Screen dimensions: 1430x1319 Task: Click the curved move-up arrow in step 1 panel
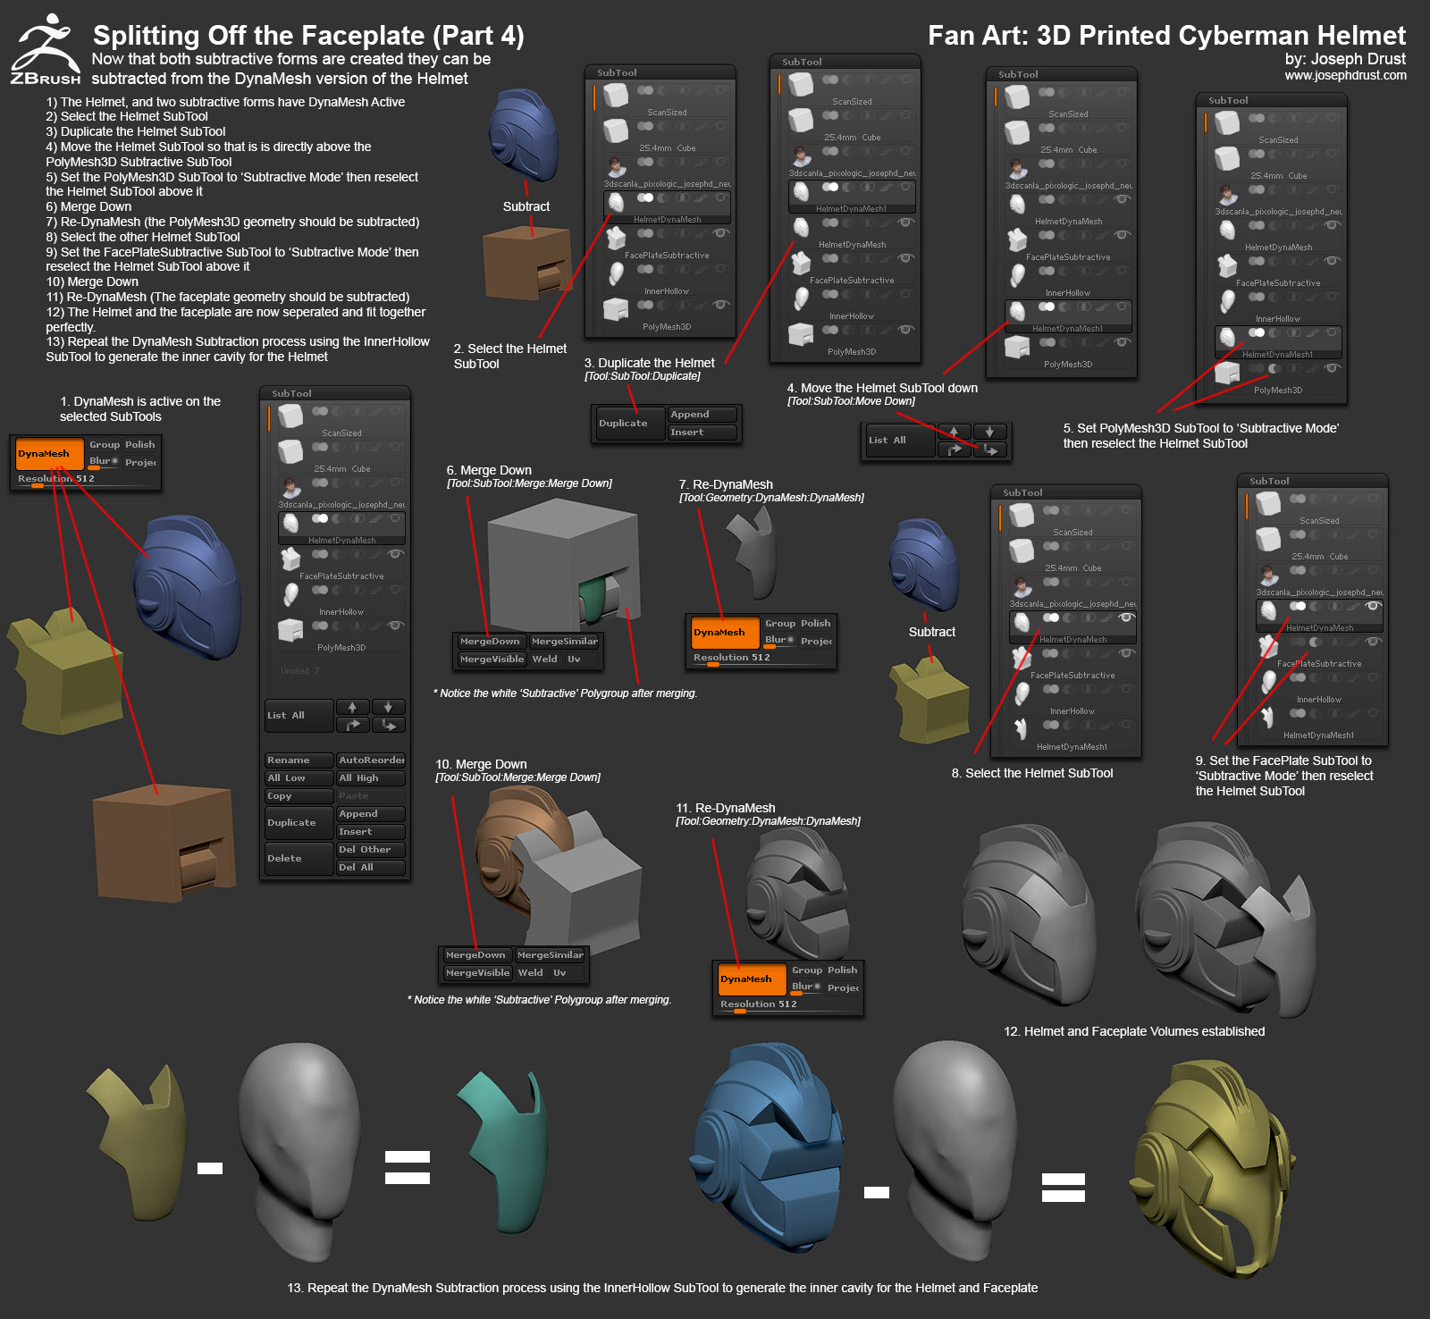tap(352, 725)
